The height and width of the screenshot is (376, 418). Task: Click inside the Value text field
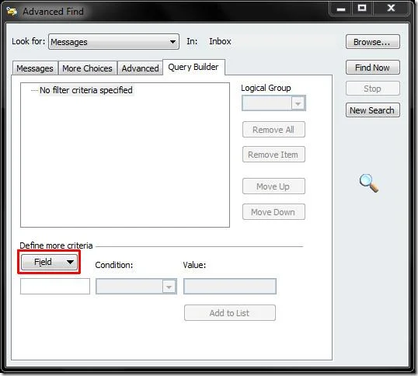coord(230,287)
